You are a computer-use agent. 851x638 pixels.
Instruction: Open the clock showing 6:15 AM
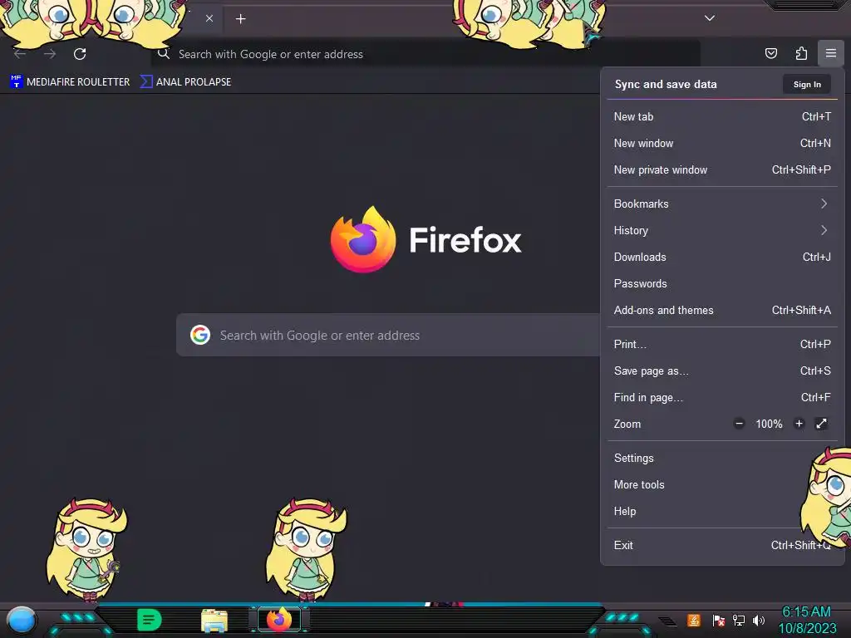coord(807,620)
